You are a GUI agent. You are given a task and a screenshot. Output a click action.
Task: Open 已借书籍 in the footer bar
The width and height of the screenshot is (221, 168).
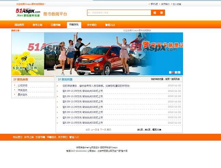[x=40, y=137]
